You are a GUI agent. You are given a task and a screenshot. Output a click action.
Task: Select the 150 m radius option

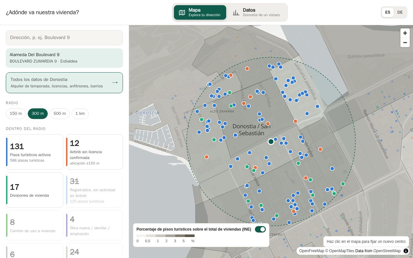(16, 114)
